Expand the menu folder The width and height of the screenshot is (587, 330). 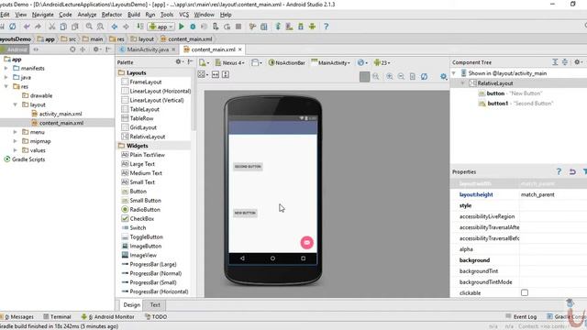point(16,132)
